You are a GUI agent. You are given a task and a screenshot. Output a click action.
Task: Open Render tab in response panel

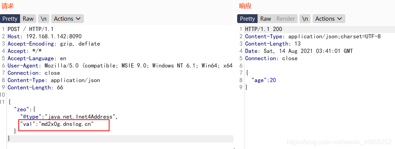[x=286, y=19]
